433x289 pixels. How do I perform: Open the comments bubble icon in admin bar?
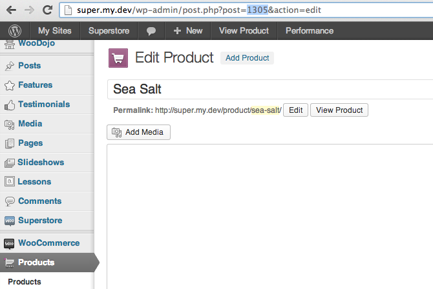point(151,30)
